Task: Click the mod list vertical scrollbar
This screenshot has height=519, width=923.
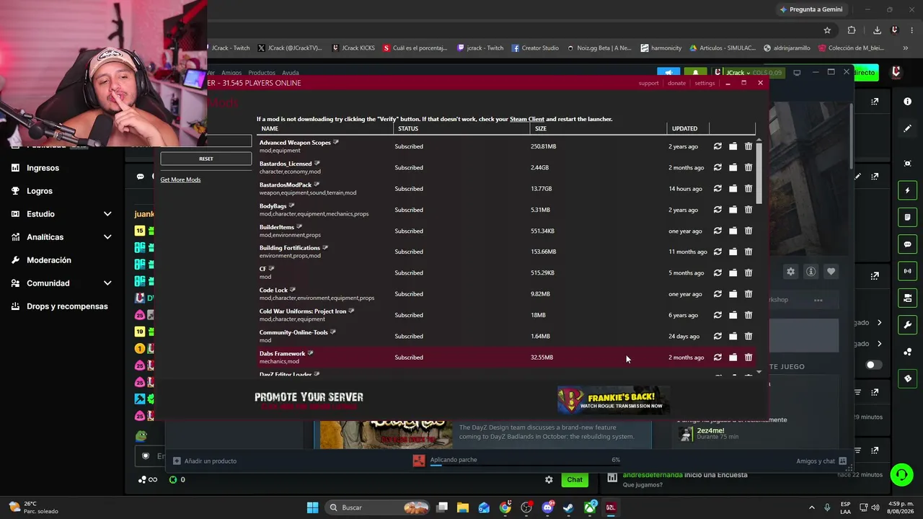Action: pyautogui.click(x=759, y=173)
